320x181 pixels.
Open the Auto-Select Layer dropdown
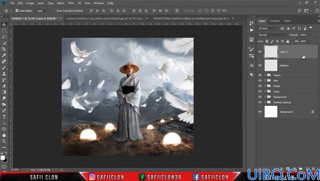click(42, 11)
